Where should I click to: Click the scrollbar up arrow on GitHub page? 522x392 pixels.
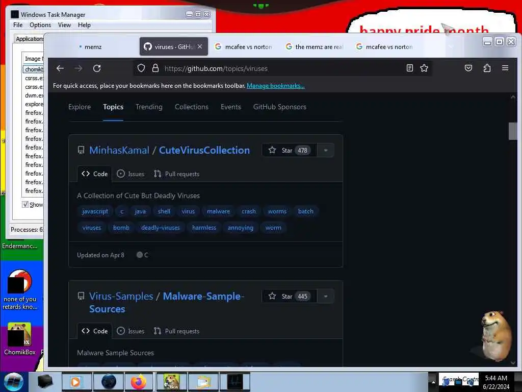[513, 97]
